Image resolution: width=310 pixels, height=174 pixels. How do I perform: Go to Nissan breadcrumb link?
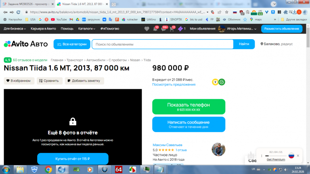135,60
